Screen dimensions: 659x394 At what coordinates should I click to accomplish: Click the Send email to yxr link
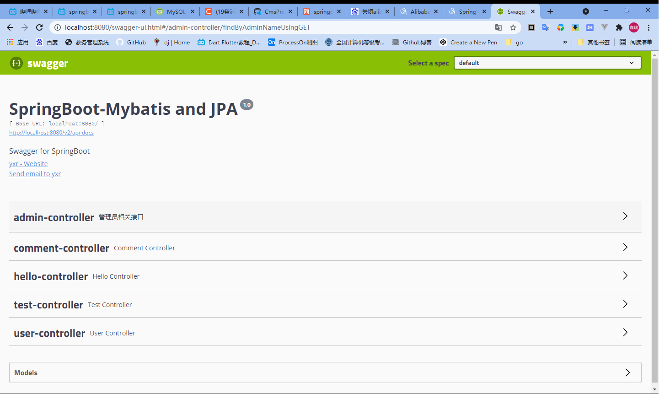(35, 174)
